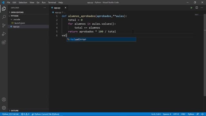Change Spaces: 4 indentation setting
Screen dimensions: 206x116
click(167, 114)
